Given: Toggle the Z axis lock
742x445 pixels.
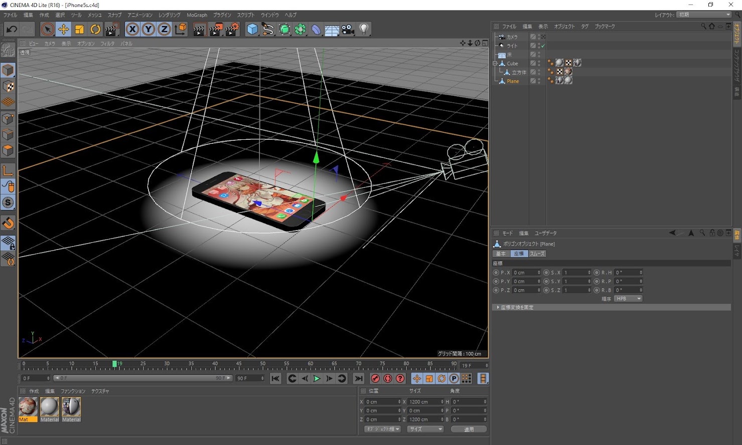Looking at the screenshot, I should tap(164, 30).
